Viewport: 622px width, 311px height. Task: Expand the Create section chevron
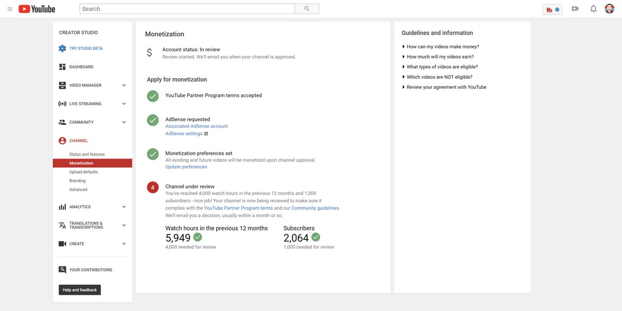pos(124,244)
